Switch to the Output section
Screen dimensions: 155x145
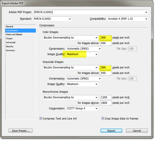[21, 38]
